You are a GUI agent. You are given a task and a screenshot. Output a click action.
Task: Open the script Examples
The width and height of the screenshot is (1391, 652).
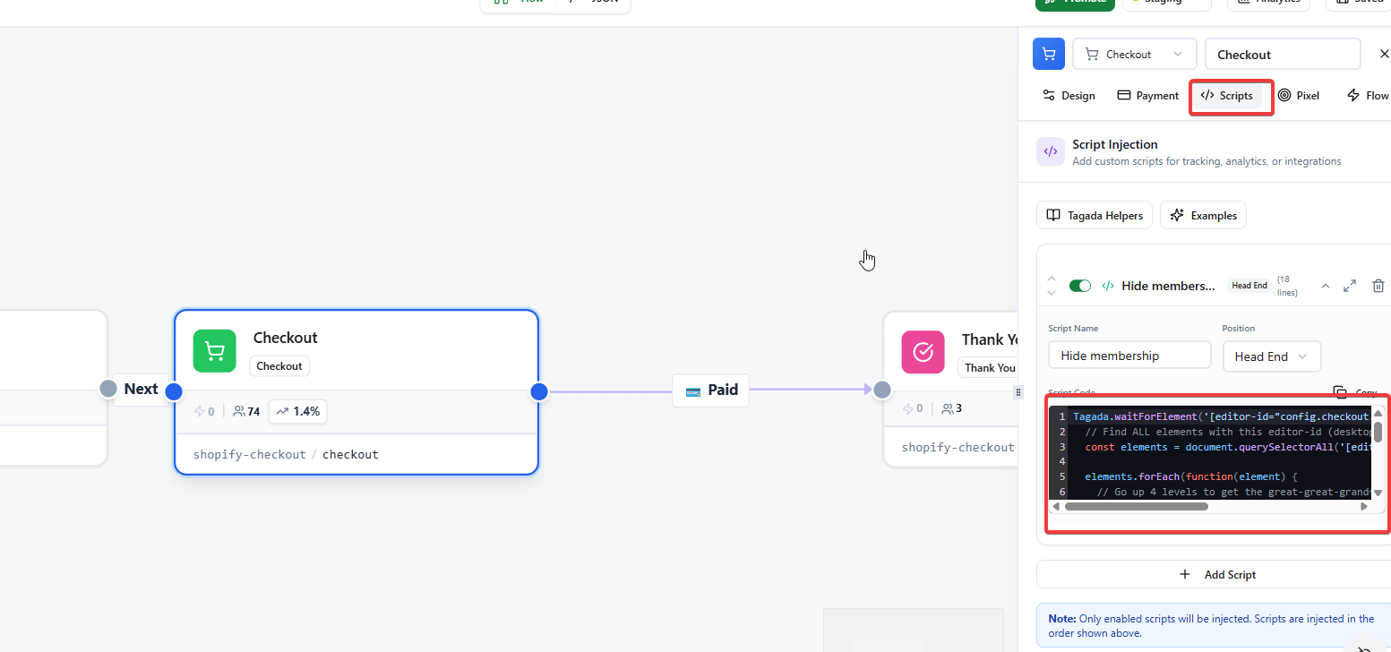pyautogui.click(x=1203, y=216)
